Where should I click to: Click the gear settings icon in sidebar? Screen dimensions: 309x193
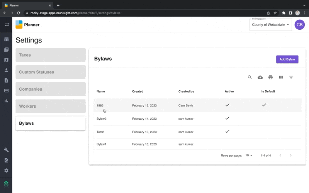point(6,170)
